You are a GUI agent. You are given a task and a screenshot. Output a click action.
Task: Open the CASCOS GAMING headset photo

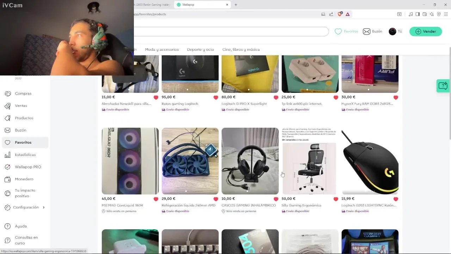[250, 161]
